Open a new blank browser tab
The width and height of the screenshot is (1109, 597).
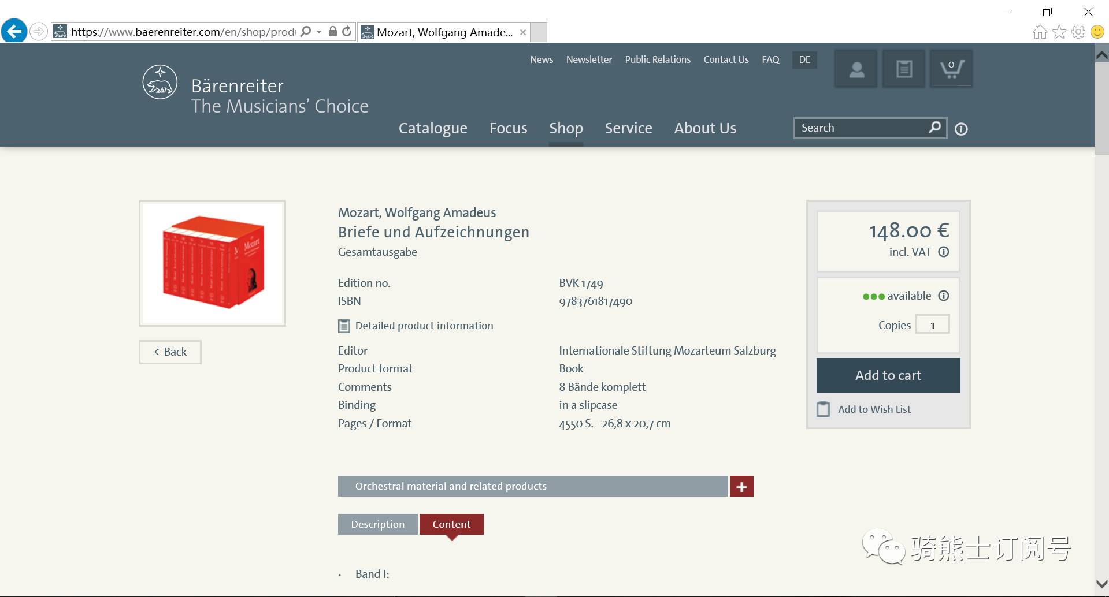[x=539, y=32]
